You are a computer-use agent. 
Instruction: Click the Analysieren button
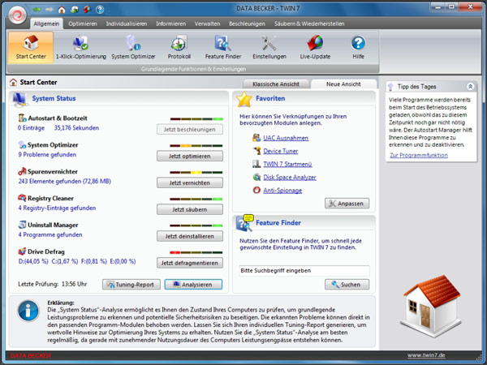pyautogui.click(x=193, y=285)
